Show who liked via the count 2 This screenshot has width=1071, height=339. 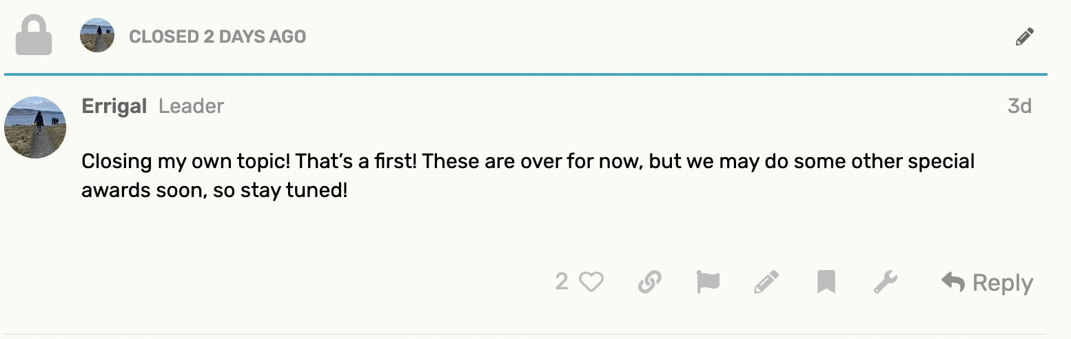pos(562,282)
